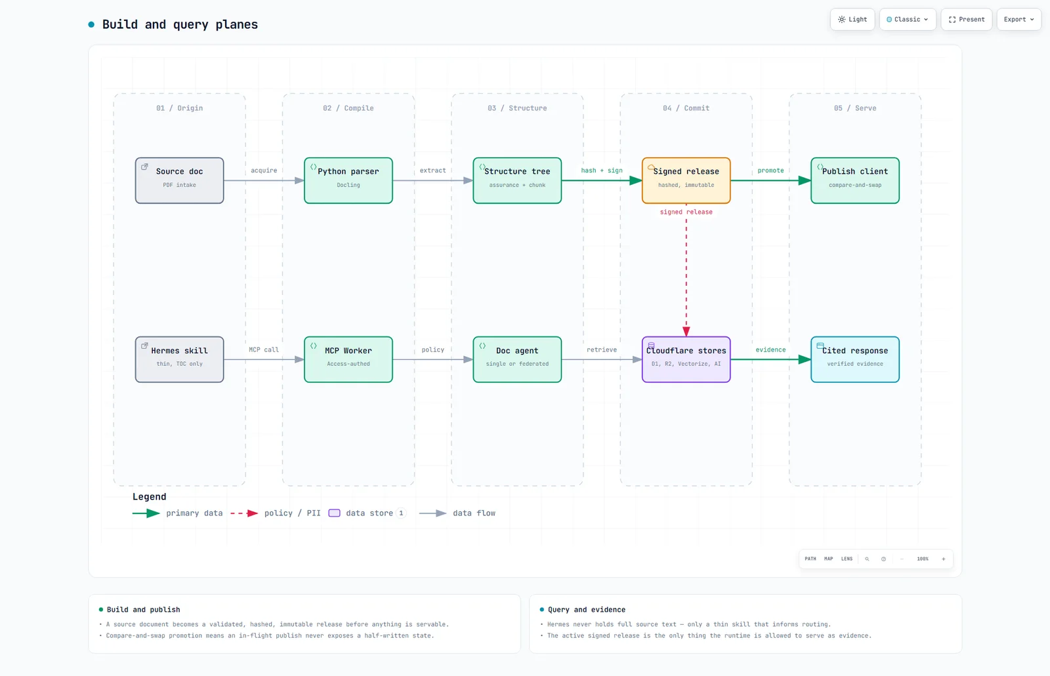
Task: Click the code icon on Doc agent
Action: point(482,346)
